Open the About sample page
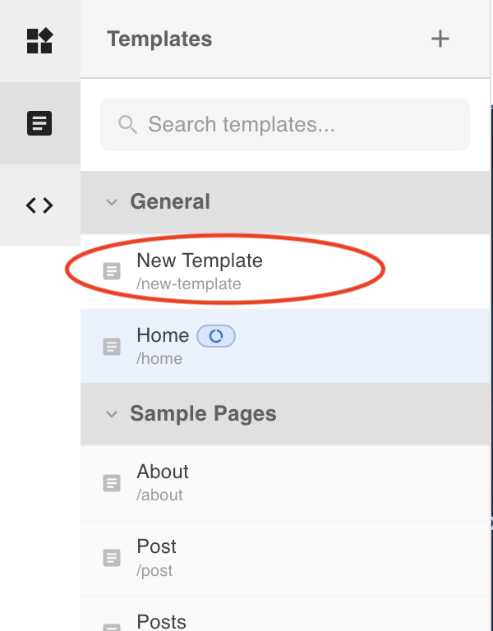Image resolution: width=493 pixels, height=631 pixels. (163, 472)
